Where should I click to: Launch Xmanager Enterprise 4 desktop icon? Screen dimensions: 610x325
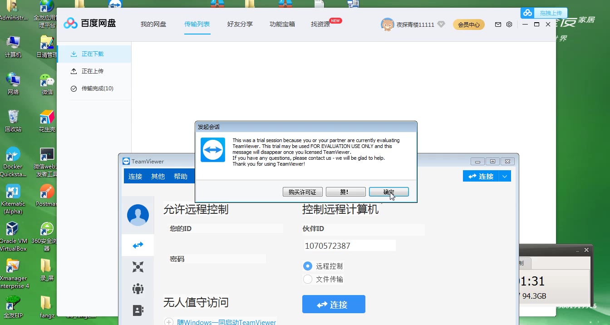tap(13, 274)
